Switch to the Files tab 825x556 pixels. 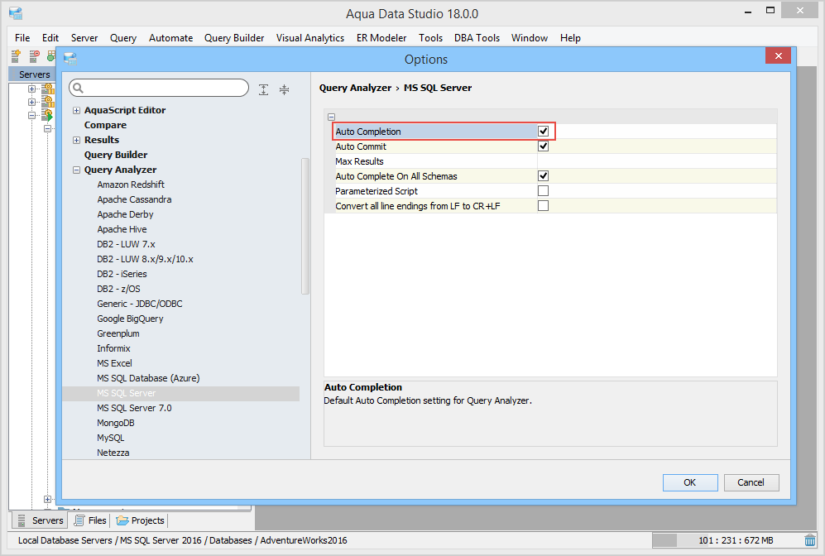coord(90,520)
